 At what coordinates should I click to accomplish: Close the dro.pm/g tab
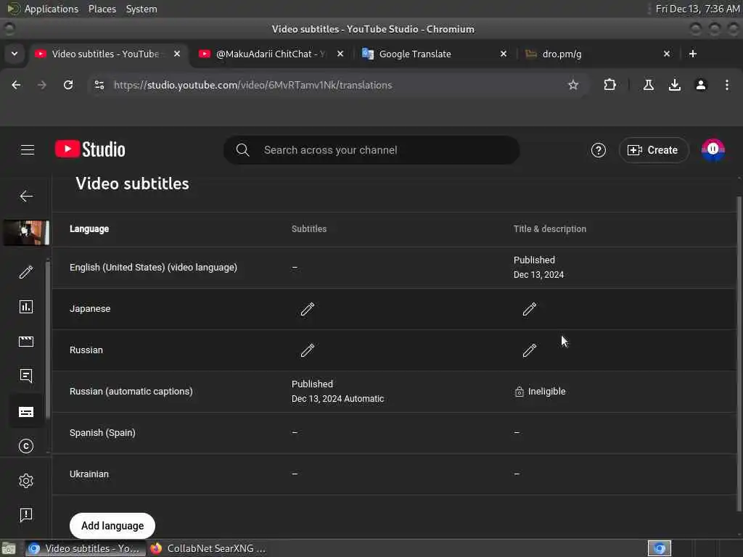pos(667,54)
